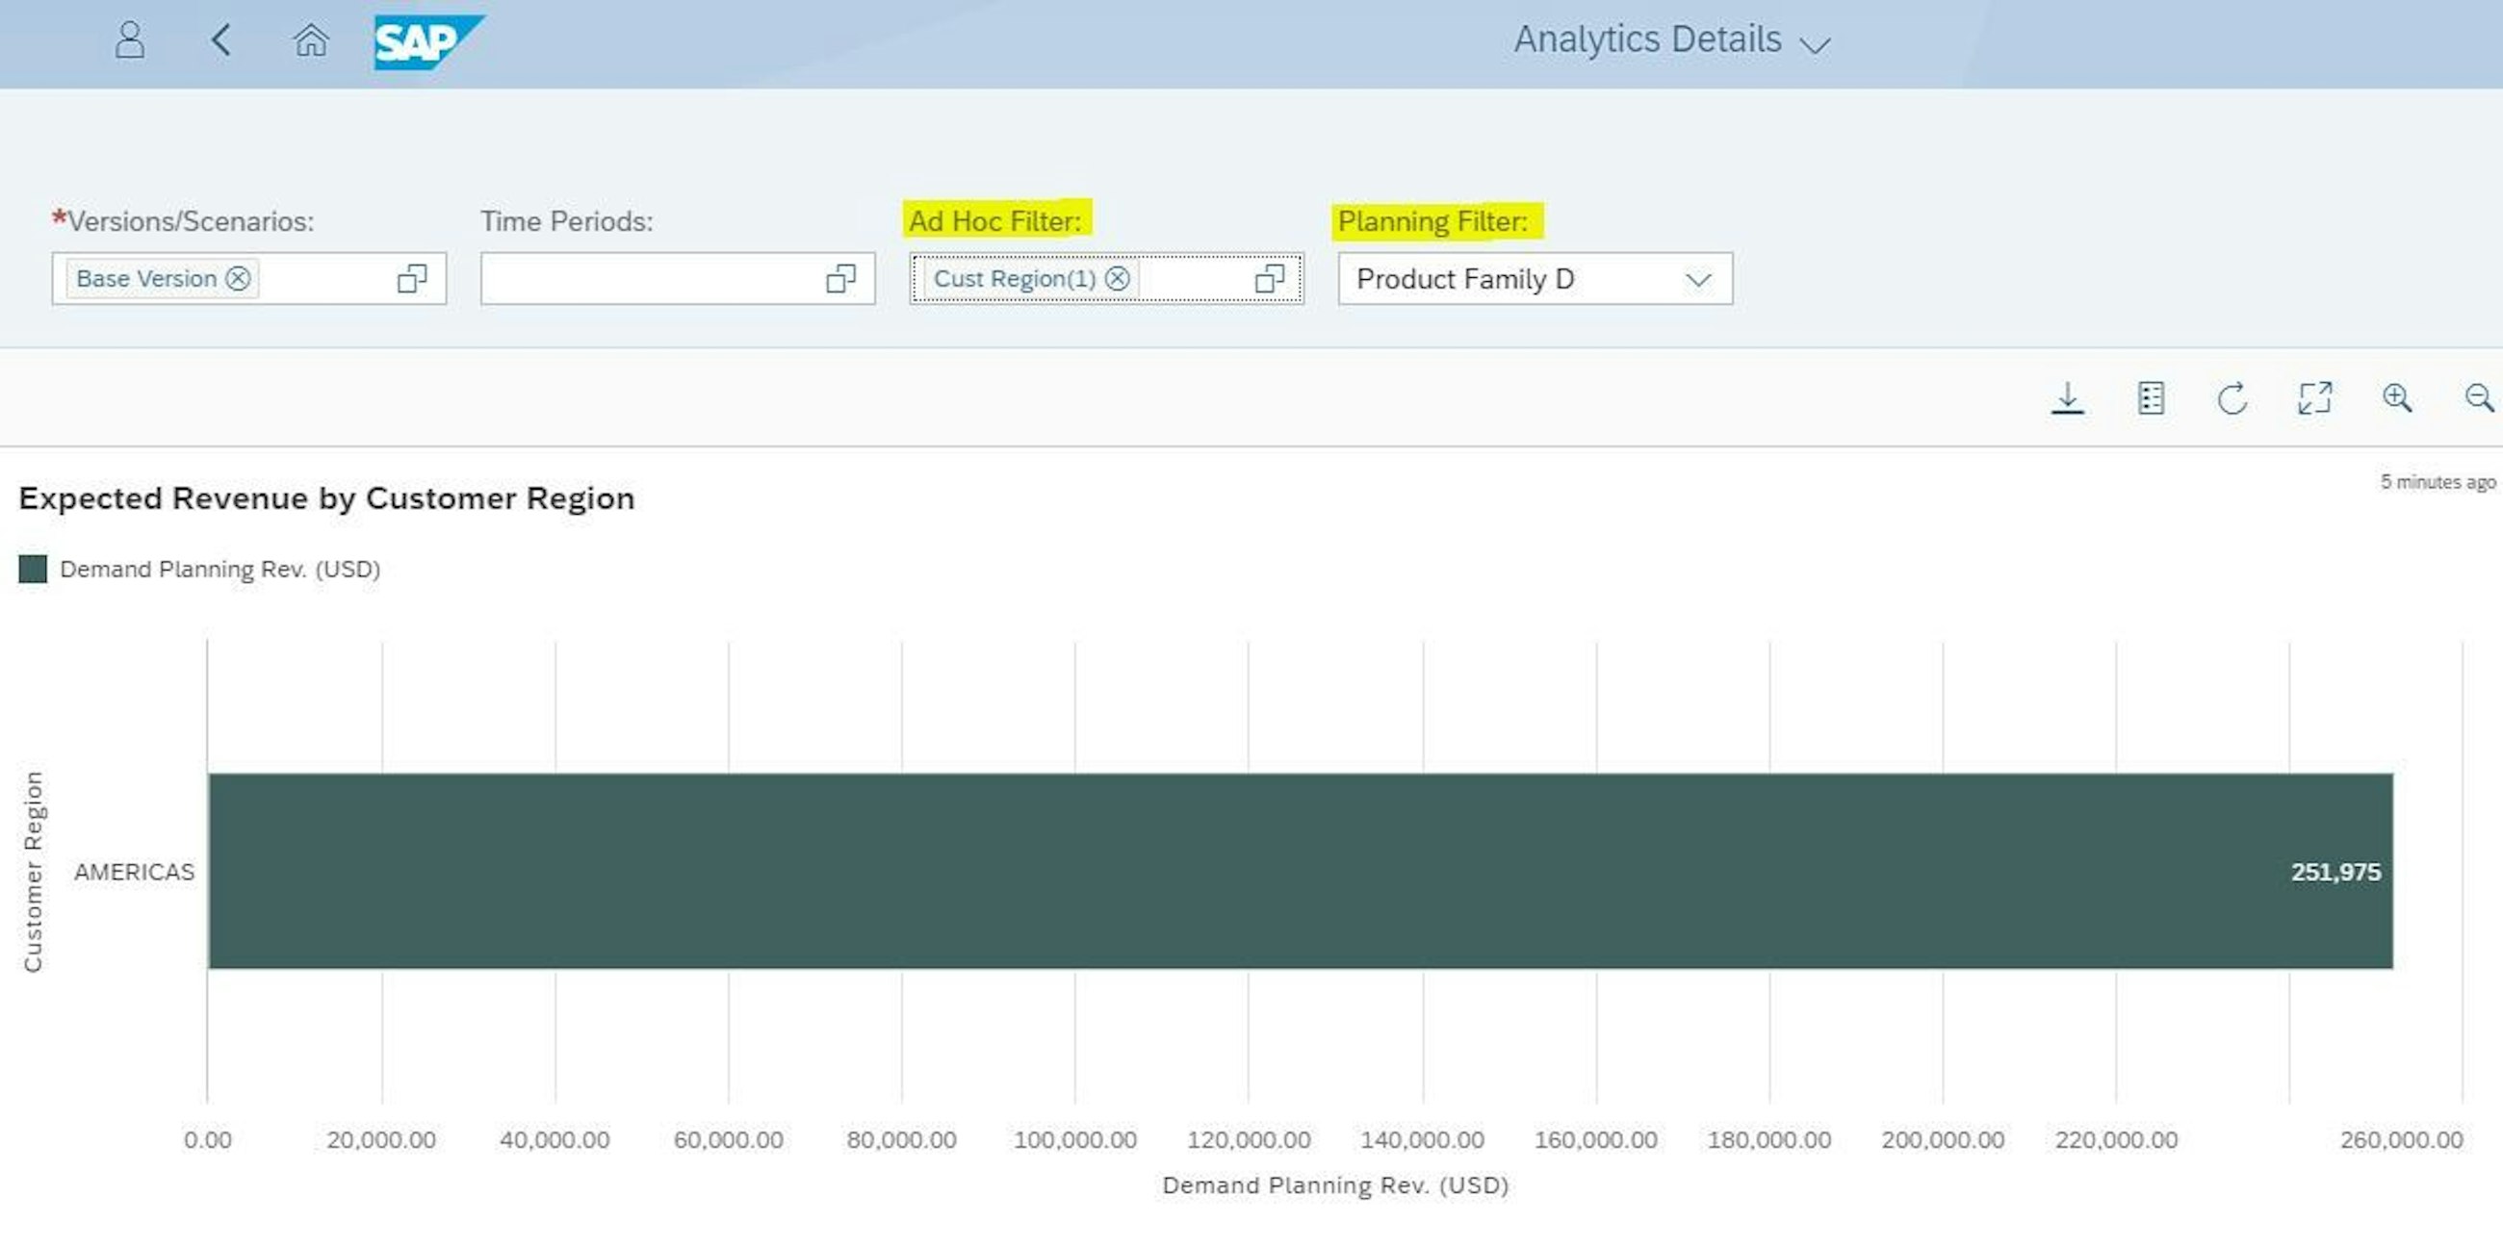Zoom in on the chart

point(2398,397)
